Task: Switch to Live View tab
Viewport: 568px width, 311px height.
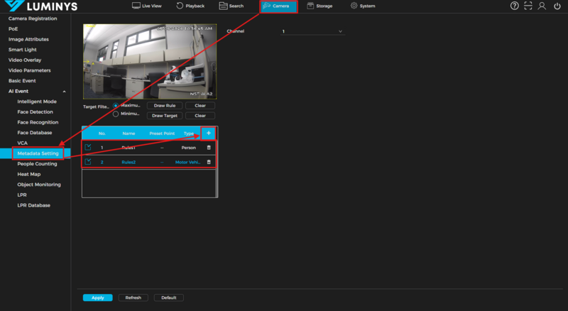Action: click(x=147, y=6)
